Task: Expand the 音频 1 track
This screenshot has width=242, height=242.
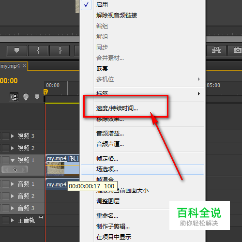Action: [13, 184]
